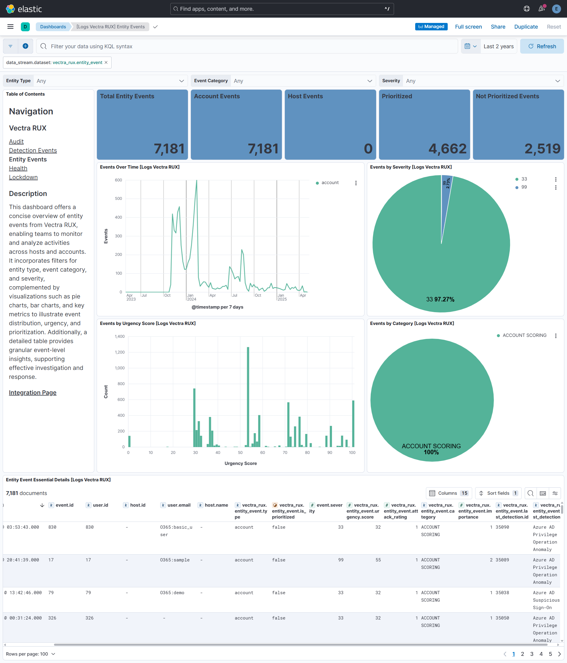
Task: Go to the Dashboards breadcrumb
Action: click(53, 27)
